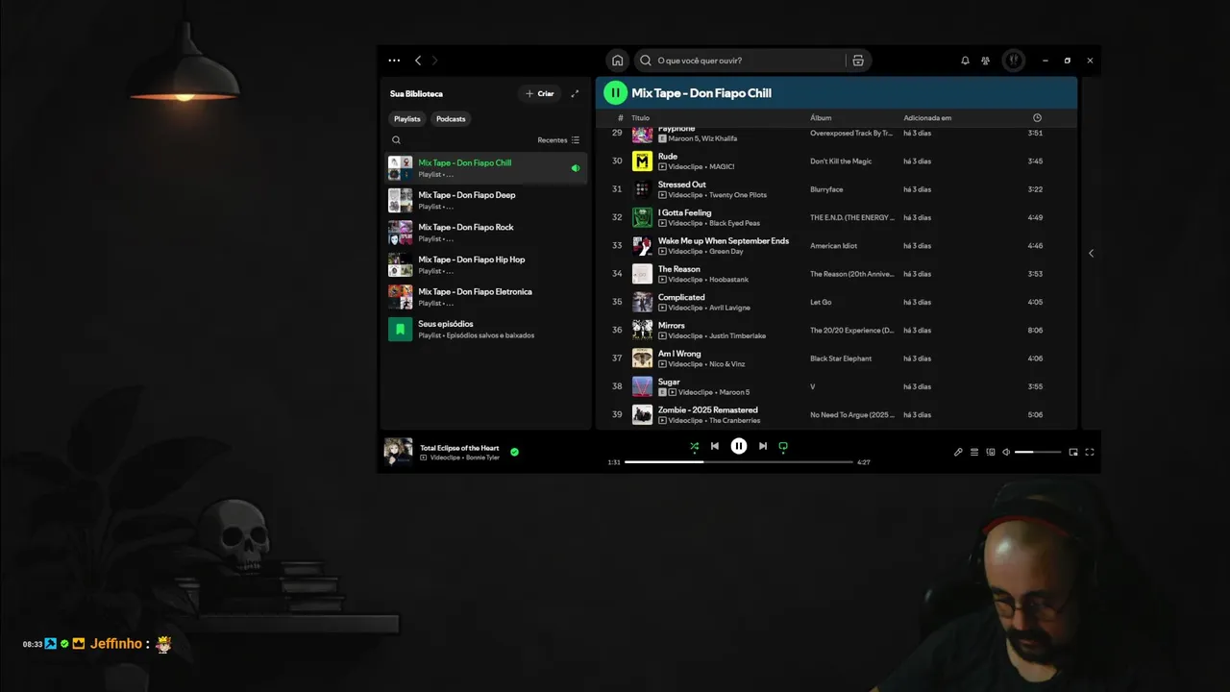This screenshot has width=1230, height=692.
Task: Open the queue icon
Action: point(974,452)
